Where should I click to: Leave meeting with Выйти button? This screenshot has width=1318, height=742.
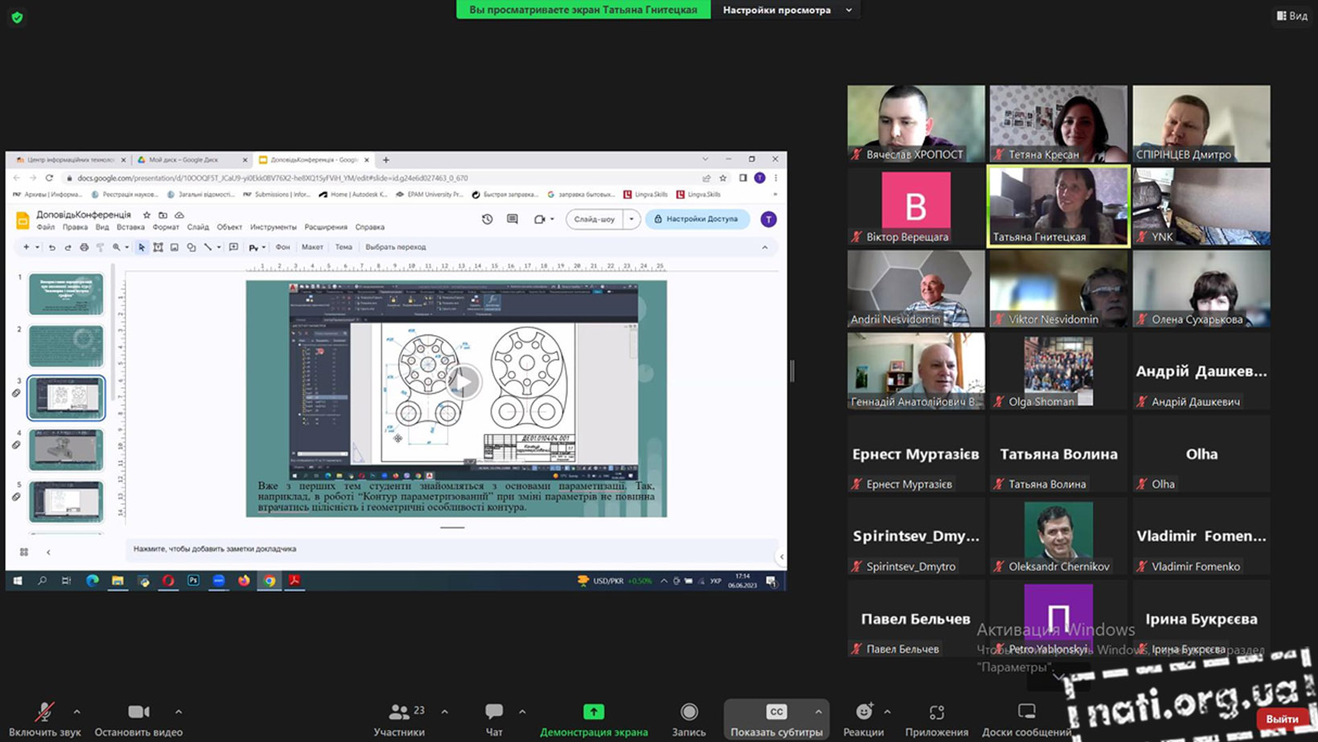1282,719
